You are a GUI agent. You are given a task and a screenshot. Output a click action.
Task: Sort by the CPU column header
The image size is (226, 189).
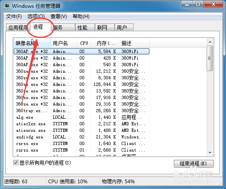(x=83, y=43)
